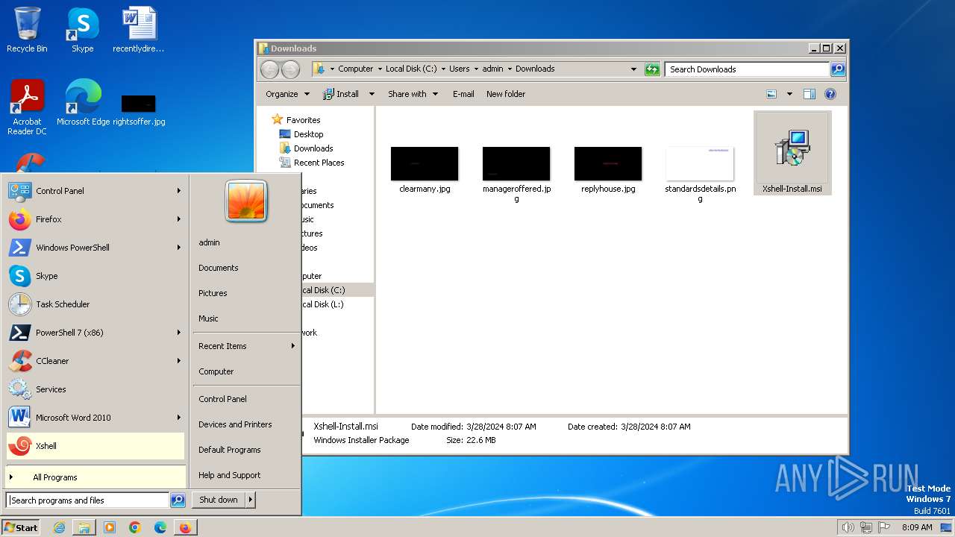955x537 pixels.
Task: Refresh the Downloads folder view
Action: coord(652,69)
